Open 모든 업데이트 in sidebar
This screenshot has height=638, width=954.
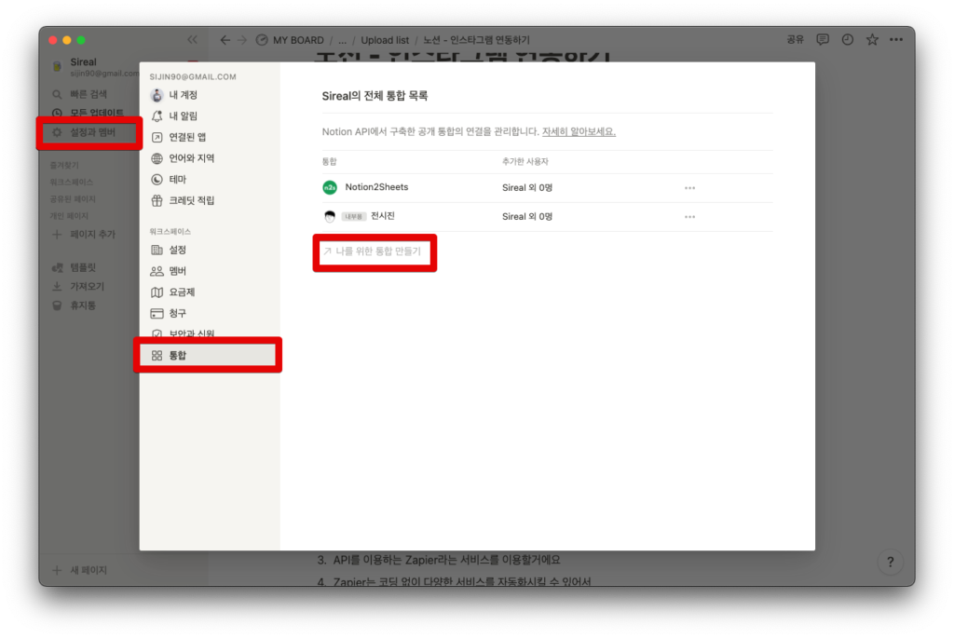pyautogui.click(x=88, y=113)
